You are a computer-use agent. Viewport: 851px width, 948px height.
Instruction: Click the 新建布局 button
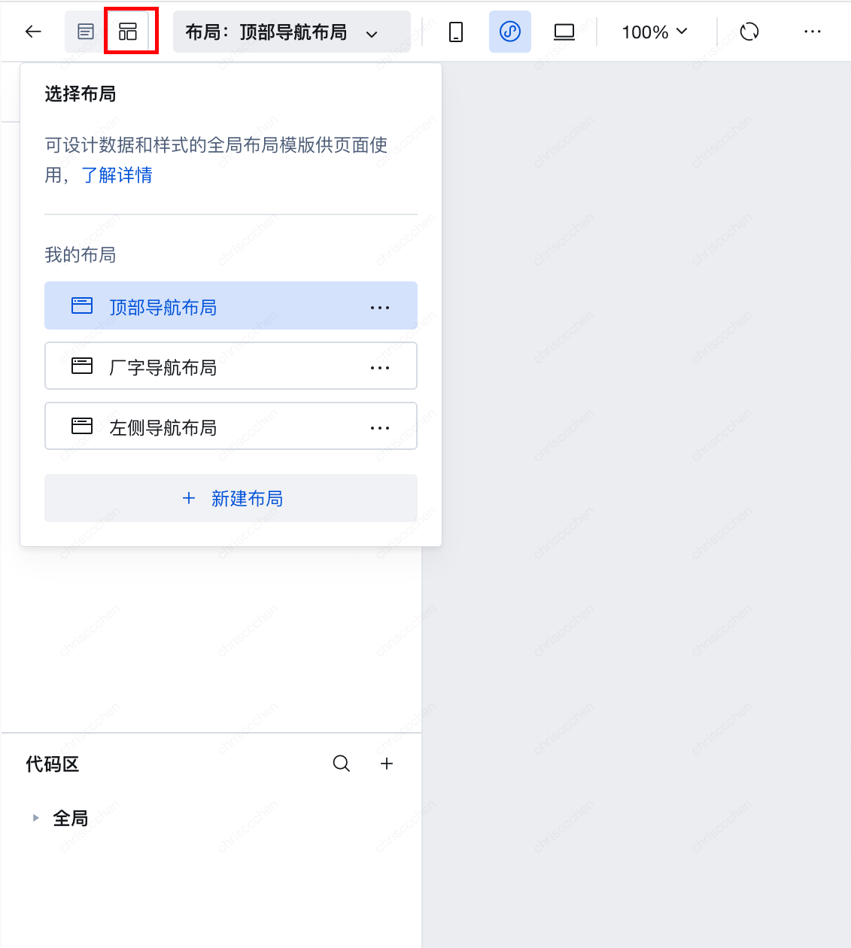[x=231, y=498]
